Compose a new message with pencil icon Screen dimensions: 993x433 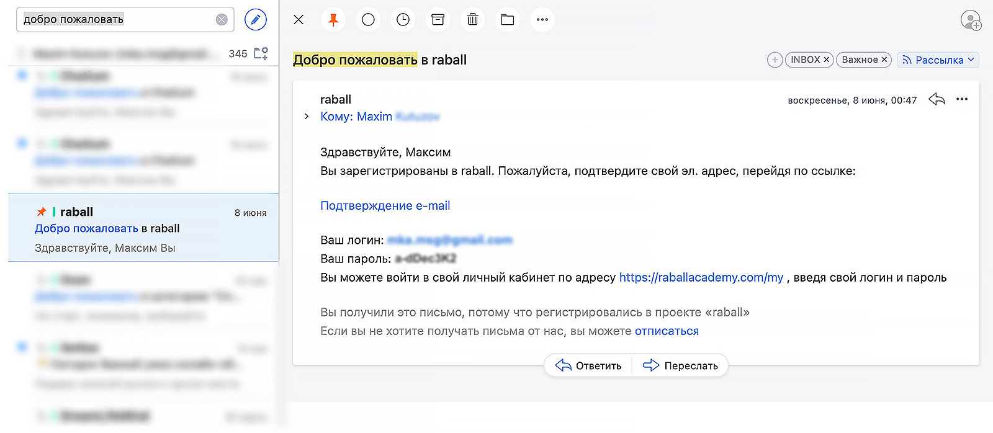coord(256,20)
